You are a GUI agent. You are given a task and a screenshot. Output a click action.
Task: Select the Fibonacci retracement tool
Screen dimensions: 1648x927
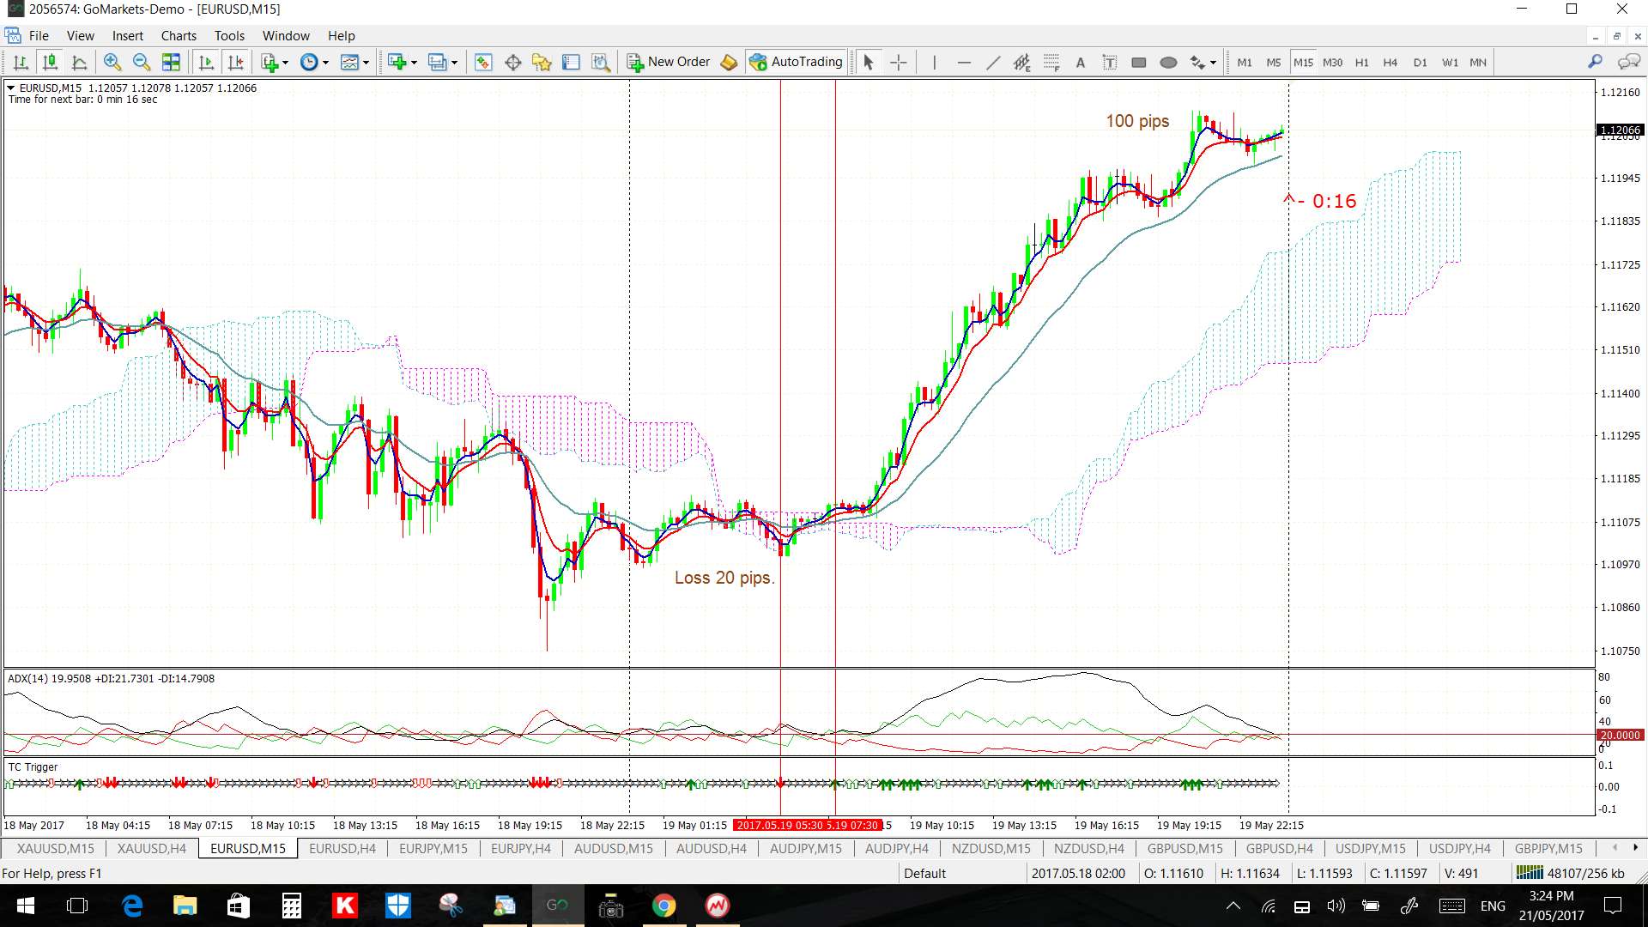(1051, 62)
